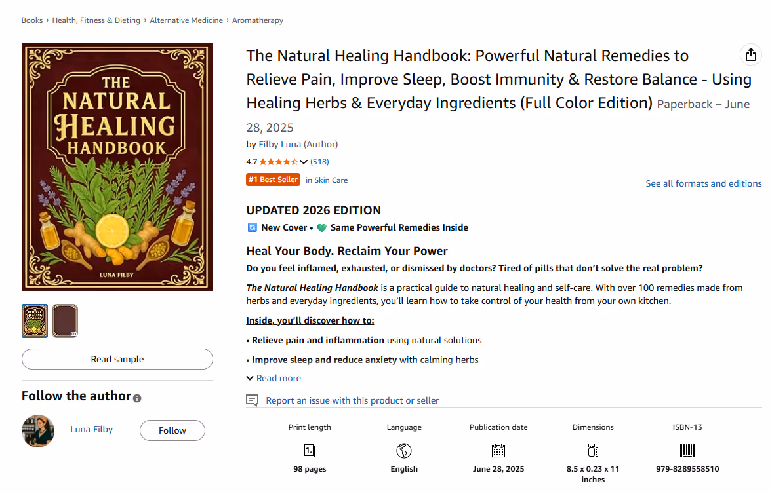
Task: Click the box icon under Dimensions
Action: (x=592, y=450)
